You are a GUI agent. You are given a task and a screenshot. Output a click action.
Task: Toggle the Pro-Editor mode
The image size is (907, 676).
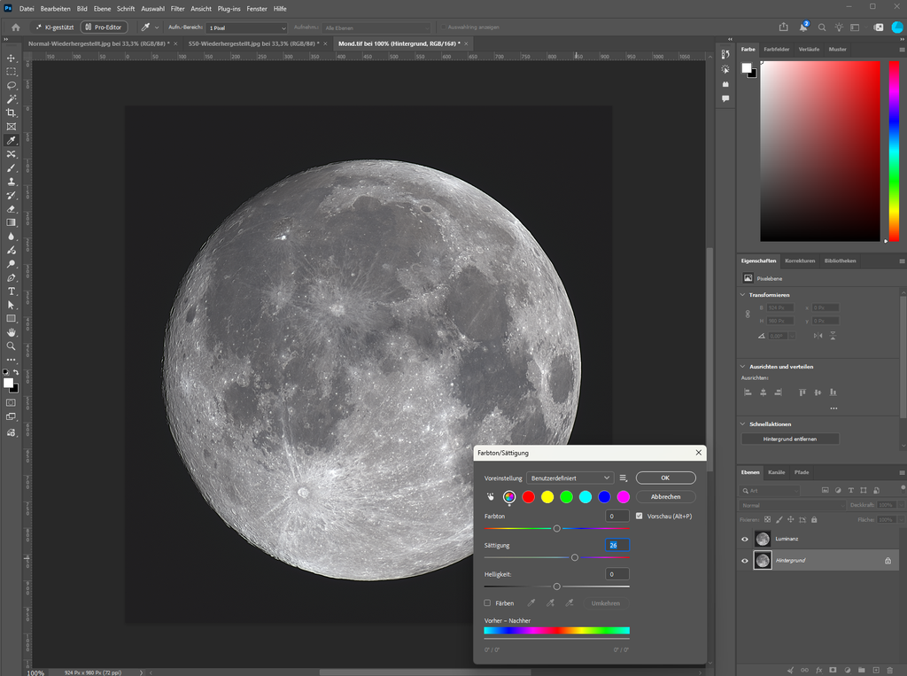(104, 27)
